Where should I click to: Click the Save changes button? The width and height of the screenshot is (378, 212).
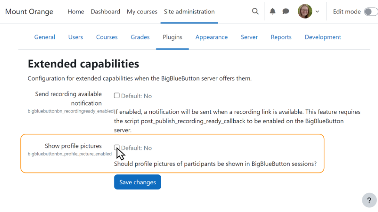[137, 182]
